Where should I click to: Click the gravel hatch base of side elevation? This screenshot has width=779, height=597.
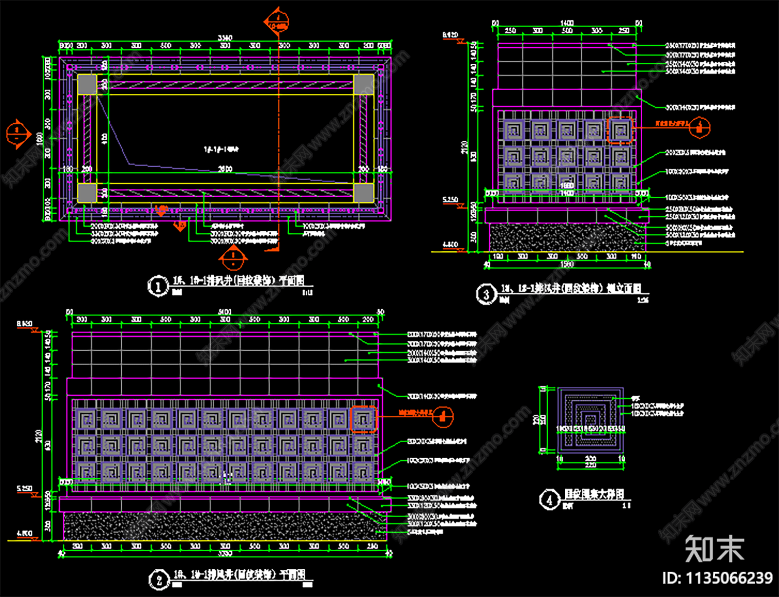tap(567, 238)
